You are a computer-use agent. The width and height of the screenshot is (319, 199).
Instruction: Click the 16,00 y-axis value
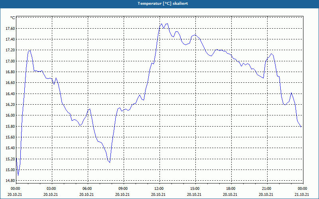point(10,115)
